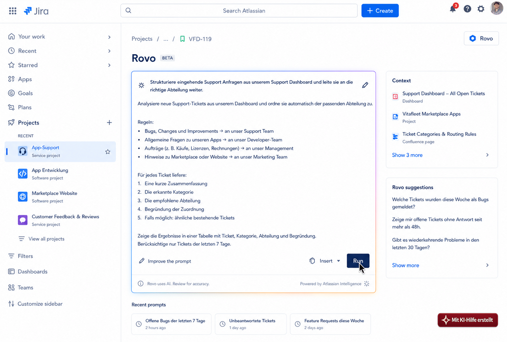This screenshot has height=342, width=507.
Task: Expand the breadcrumb ellipsis
Action: click(166, 39)
